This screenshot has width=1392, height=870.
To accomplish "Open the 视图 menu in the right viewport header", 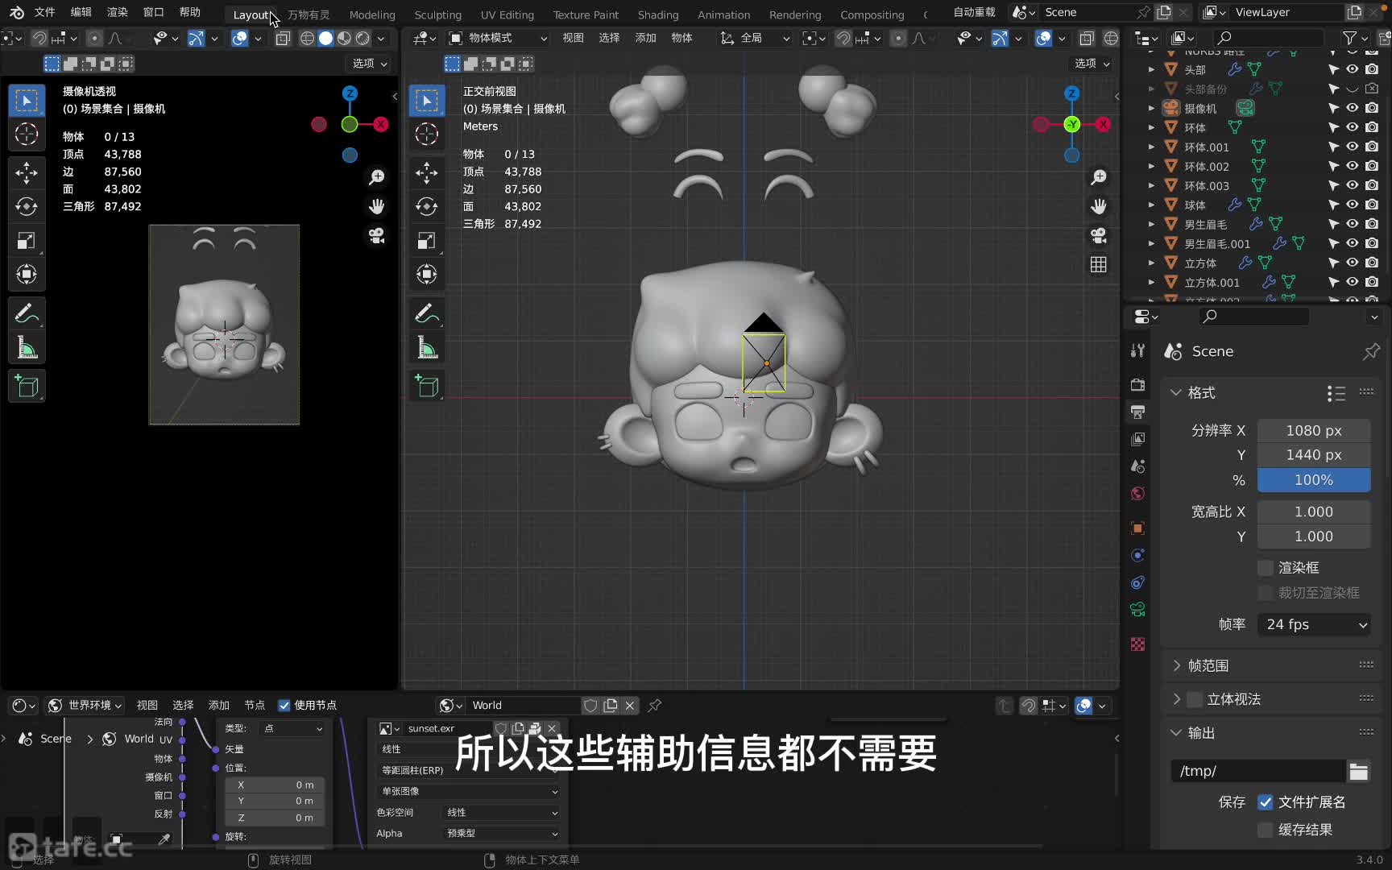I will (574, 38).
